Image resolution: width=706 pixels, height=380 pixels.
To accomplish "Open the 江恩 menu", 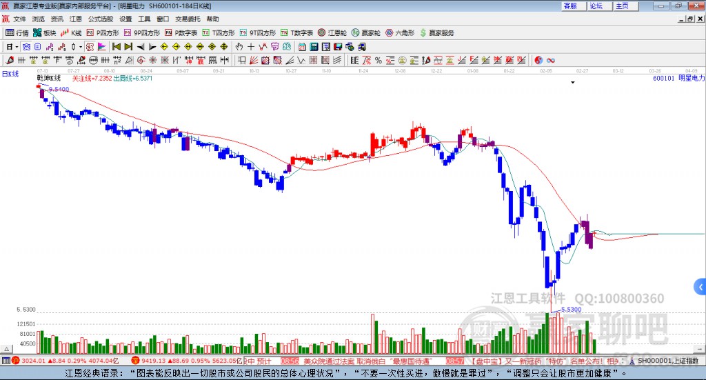I will click(76, 19).
